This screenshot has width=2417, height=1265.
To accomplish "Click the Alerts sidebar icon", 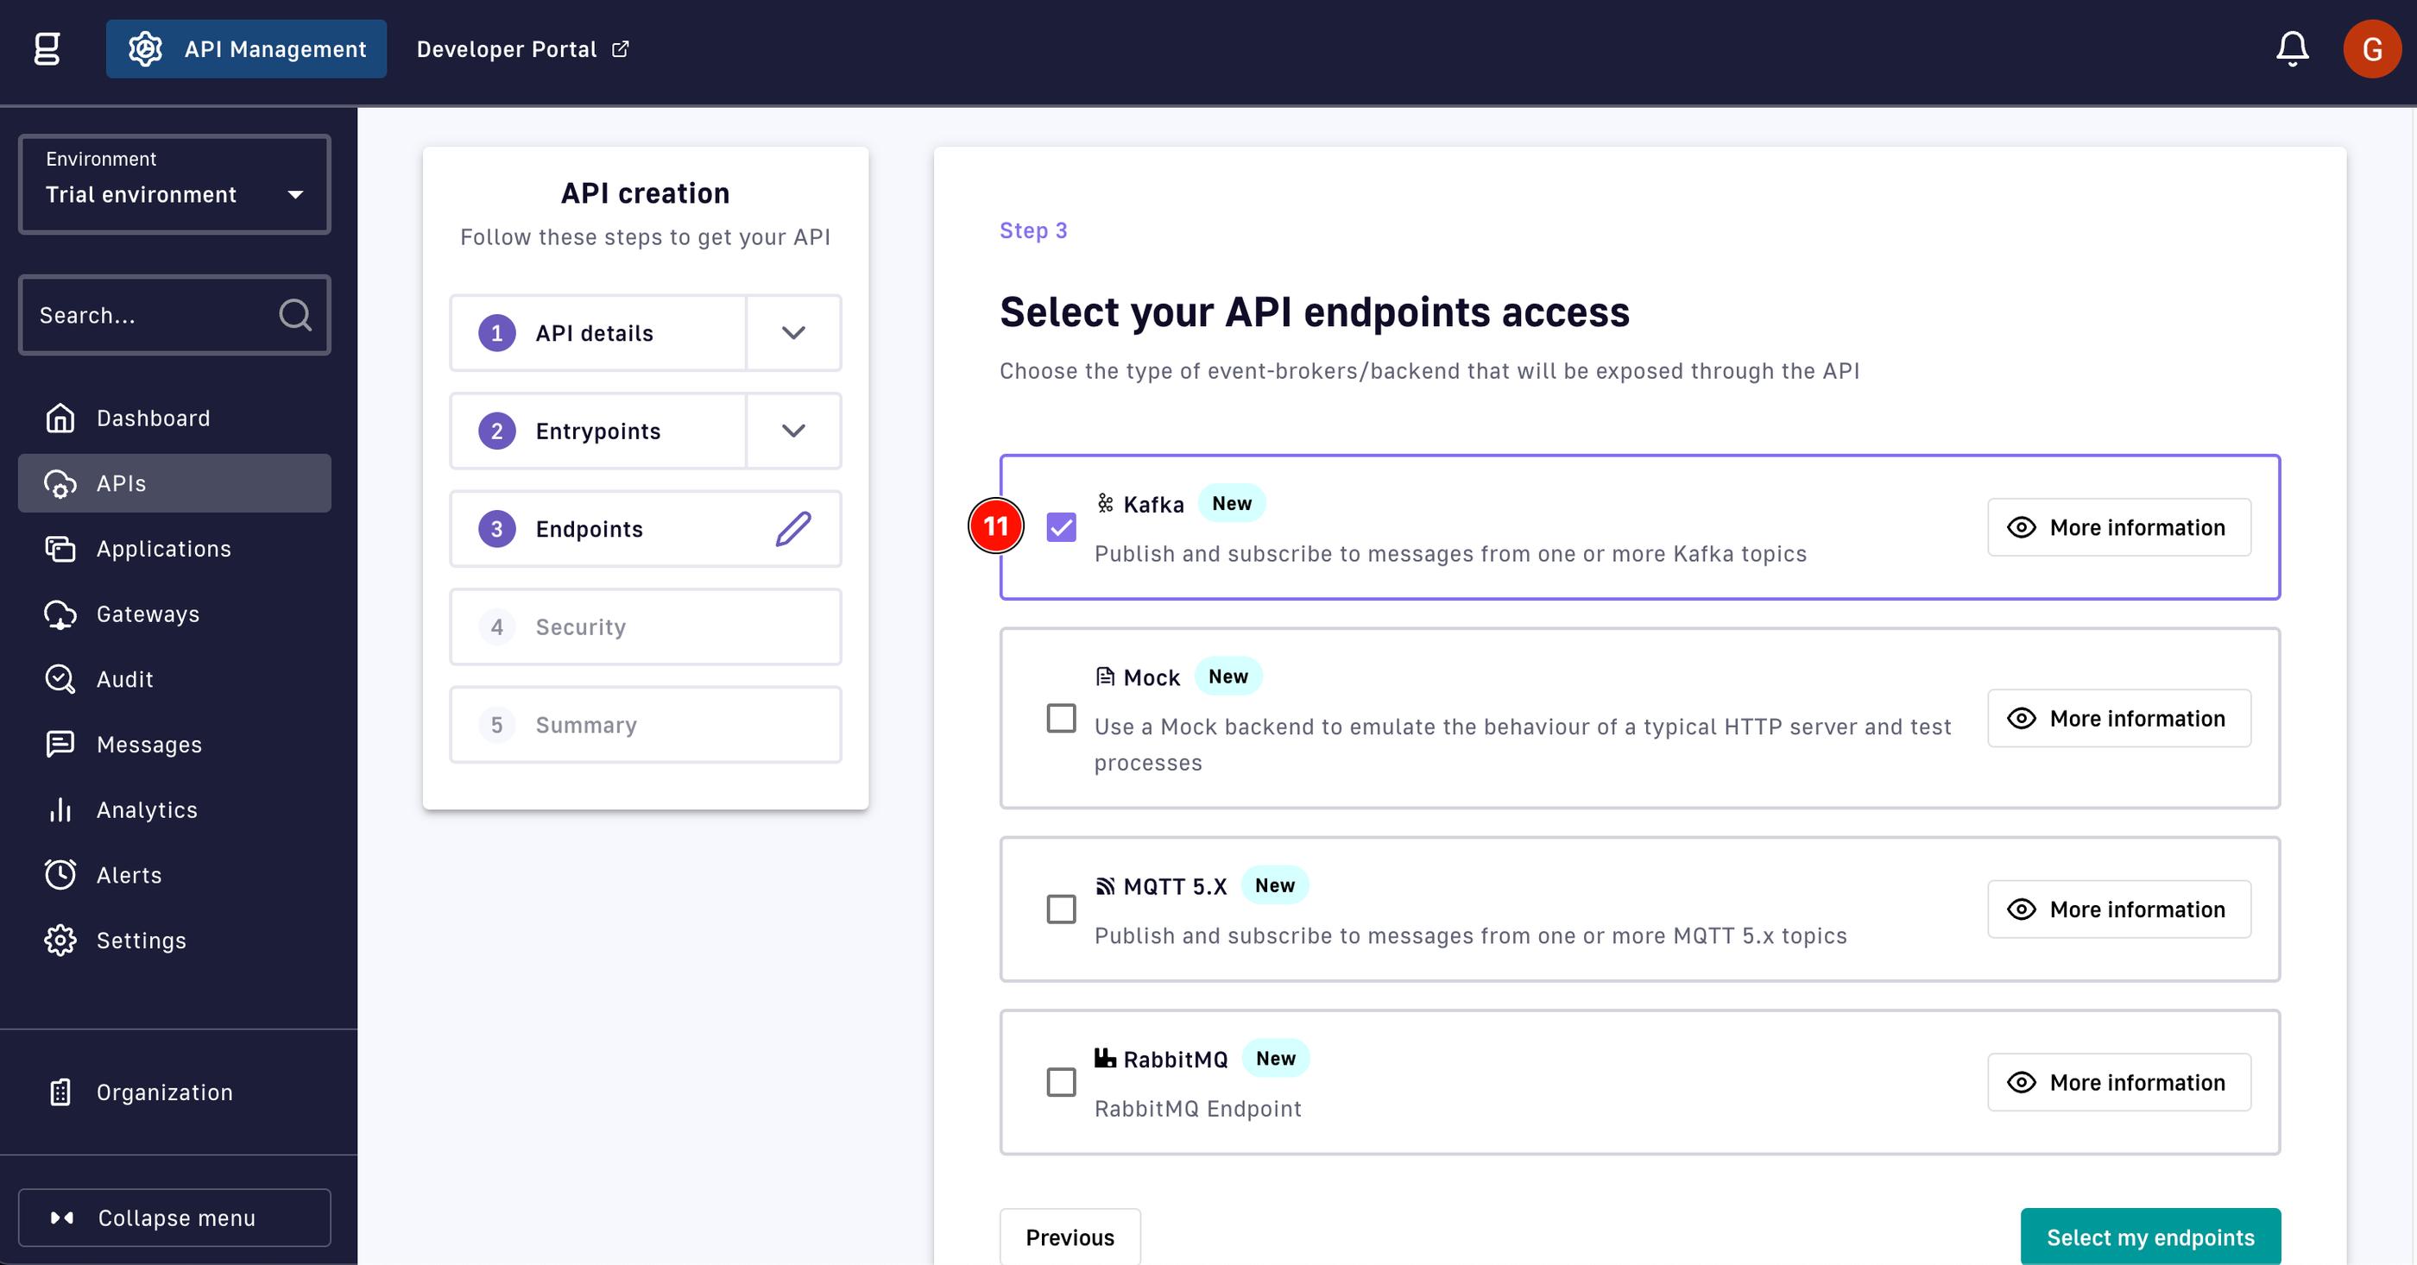I will (60, 874).
